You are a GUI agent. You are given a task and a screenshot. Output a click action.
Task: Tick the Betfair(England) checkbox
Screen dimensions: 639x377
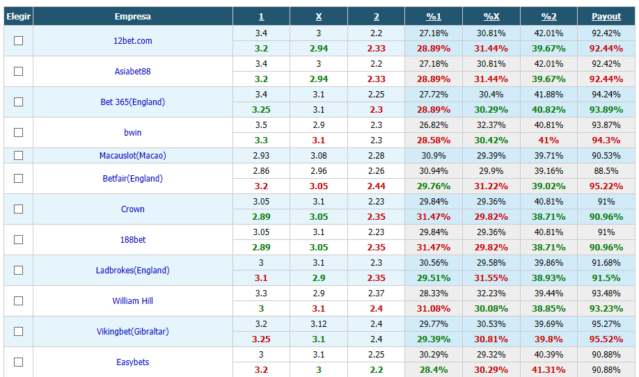pos(18,178)
